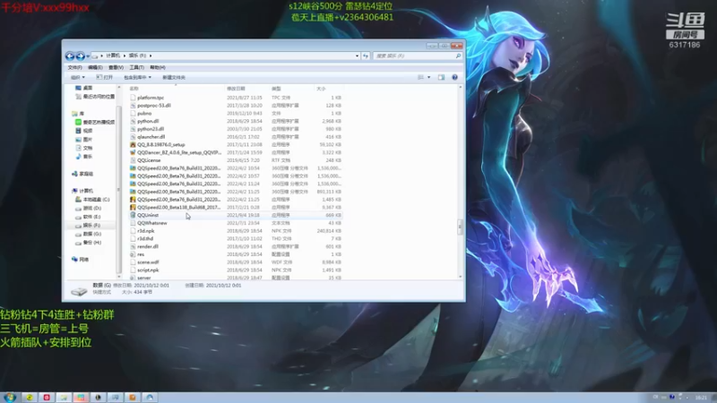Click 娱乐 (F:) in the address breadcrumb
Image resolution: width=717 pixels, height=403 pixels.
[x=137, y=56]
